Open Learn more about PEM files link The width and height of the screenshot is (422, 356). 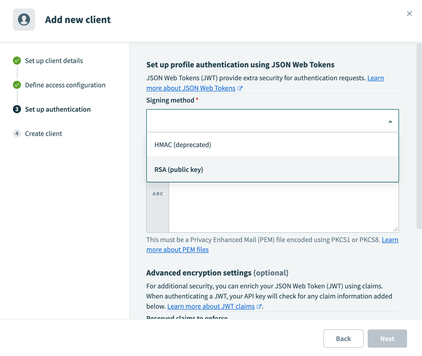177,249
